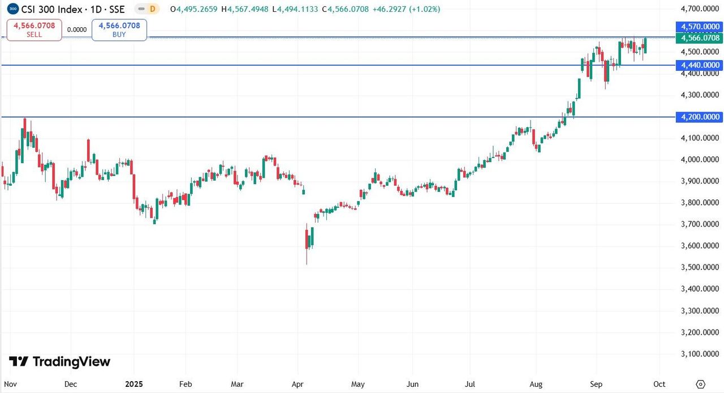Click the 4,700.0000 price scale label
The height and width of the screenshot is (393, 724).
coord(700,9)
